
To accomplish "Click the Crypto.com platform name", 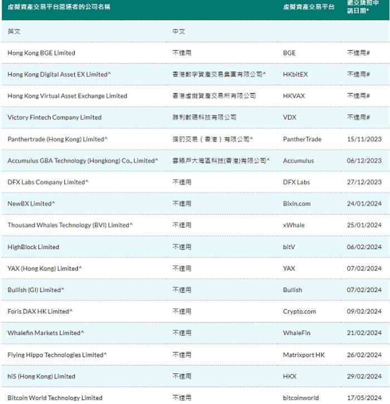I will tap(299, 311).
